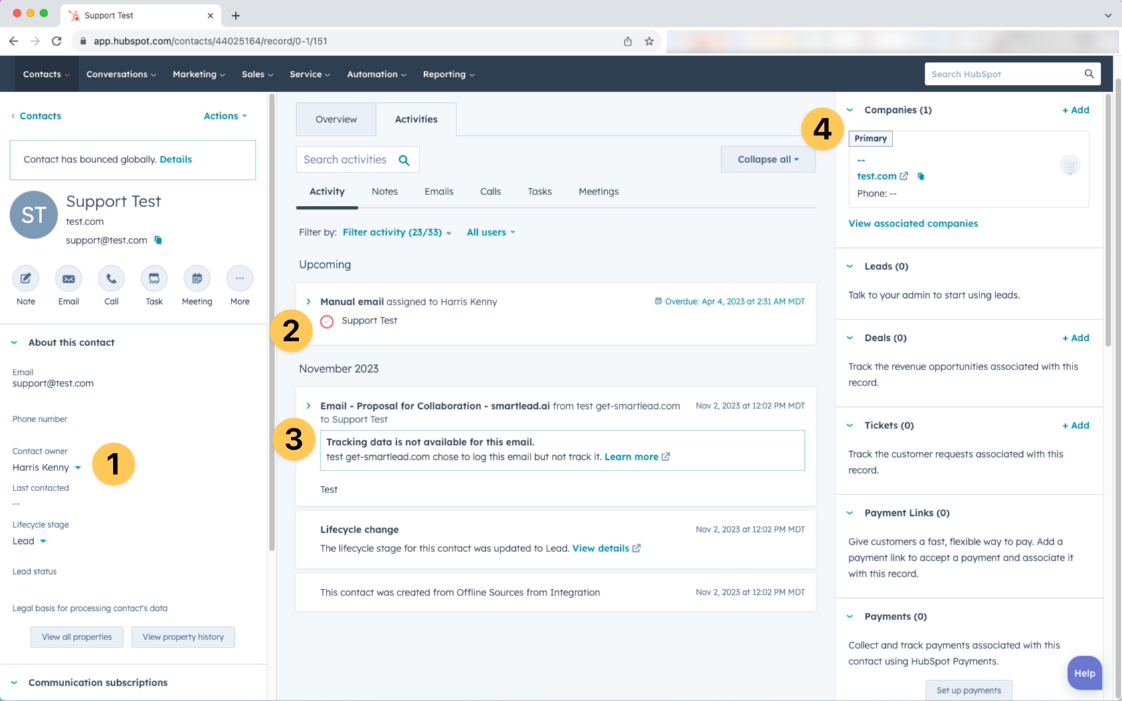The image size is (1122, 701).
Task: Open the Automation navigation menu
Action: (377, 74)
